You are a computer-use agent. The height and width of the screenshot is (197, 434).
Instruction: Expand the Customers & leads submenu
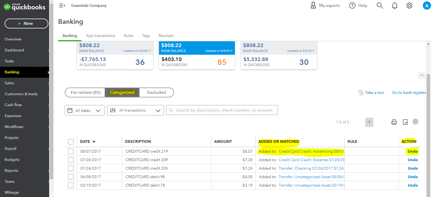pyautogui.click(x=48, y=94)
